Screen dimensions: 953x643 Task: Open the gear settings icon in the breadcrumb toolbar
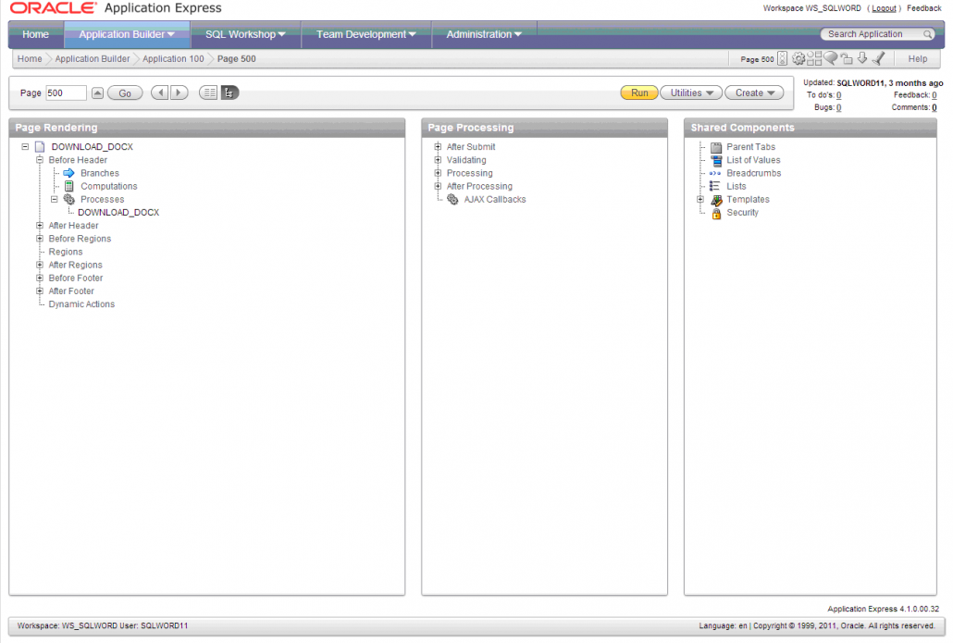tap(798, 58)
